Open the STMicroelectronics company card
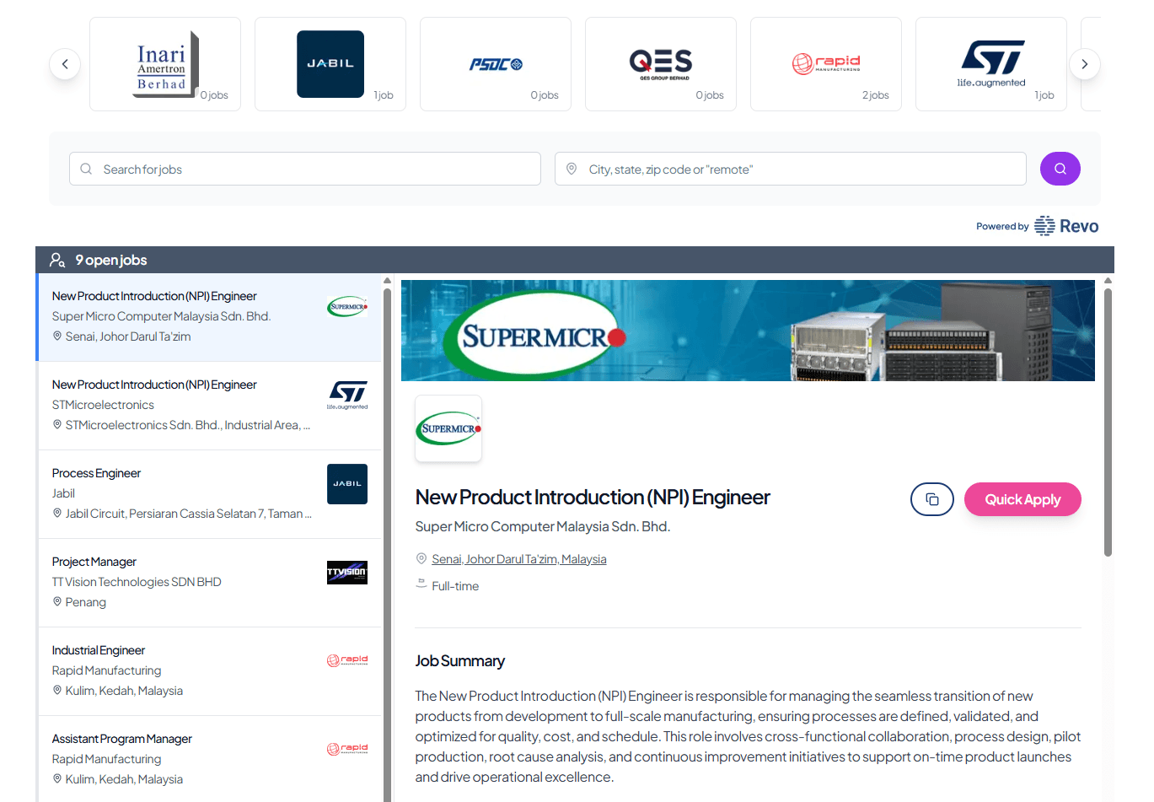1154x802 pixels. [x=990, y=64]
